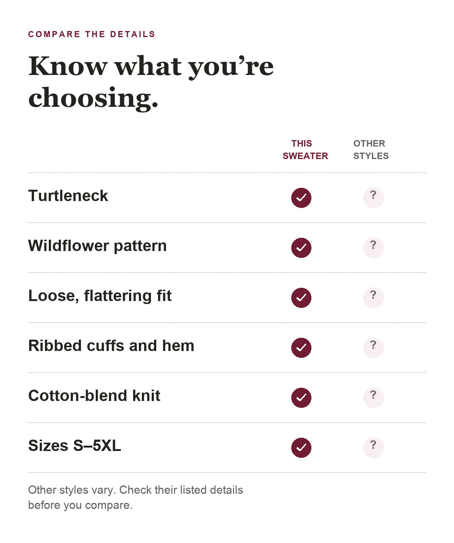Click the Sizes S–5XL row label
Image resolution: width=454 pixels, height=543 pixels.
pyautogui.click(x=75, y=446)
